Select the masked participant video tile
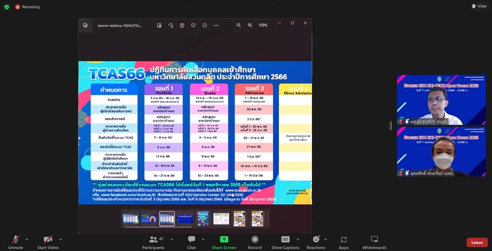 pos(442,152)
